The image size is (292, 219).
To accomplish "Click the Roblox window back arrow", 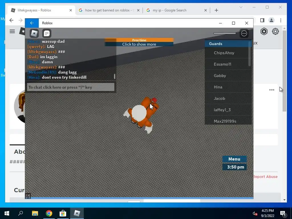I will pos(32,23).
